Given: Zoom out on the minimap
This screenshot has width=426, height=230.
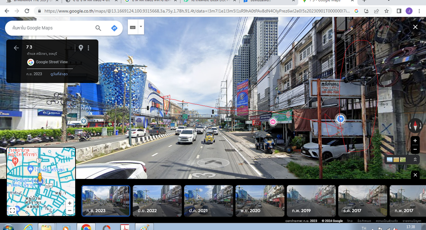Looking at the screenshot, I should point(70,210).
